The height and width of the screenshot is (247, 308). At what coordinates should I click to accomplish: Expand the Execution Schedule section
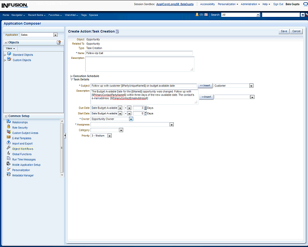click(x=72, y=76)
